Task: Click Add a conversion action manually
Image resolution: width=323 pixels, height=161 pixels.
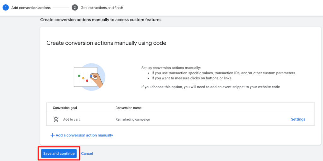Action: coord(84,135)
